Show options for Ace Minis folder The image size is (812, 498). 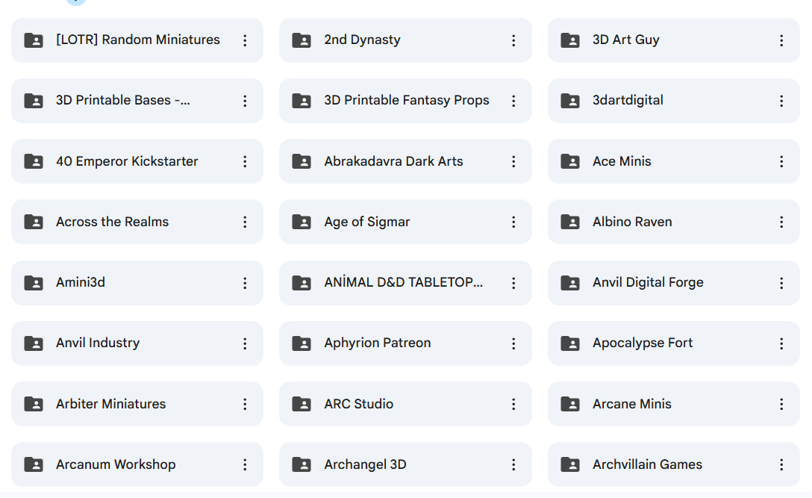[781, 162]
